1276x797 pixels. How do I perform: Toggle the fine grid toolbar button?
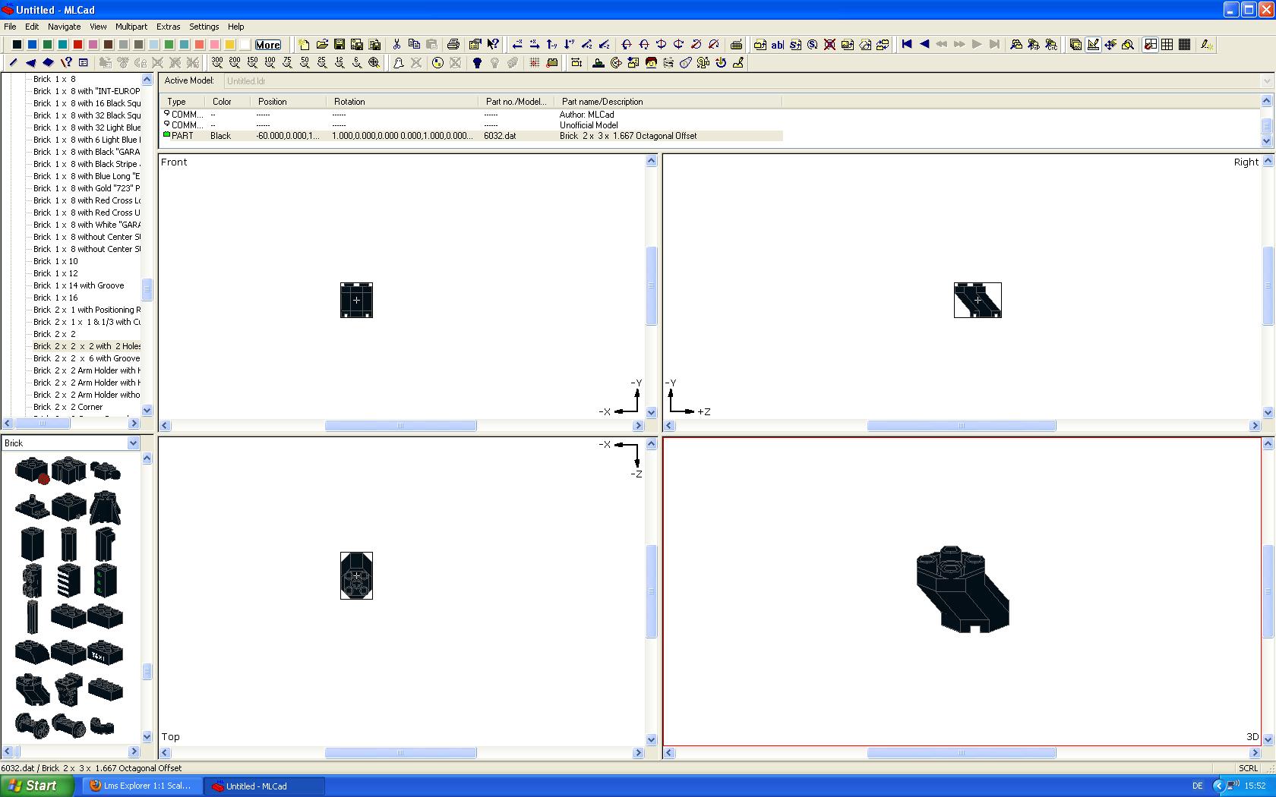1185,45
